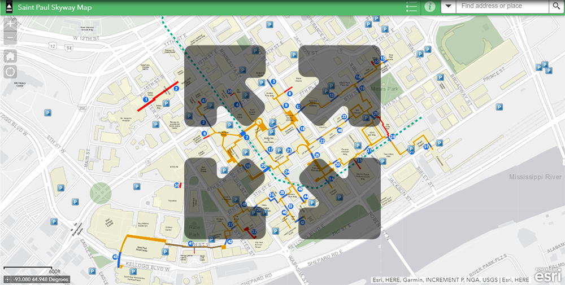Zoom out with the minus button

[10, 38]
